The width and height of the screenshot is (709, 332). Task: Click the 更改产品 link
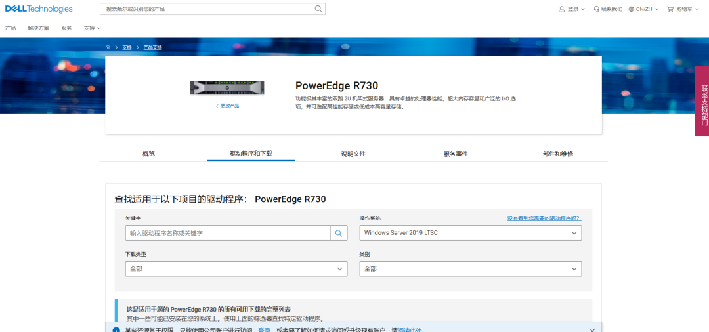[227, 106]
